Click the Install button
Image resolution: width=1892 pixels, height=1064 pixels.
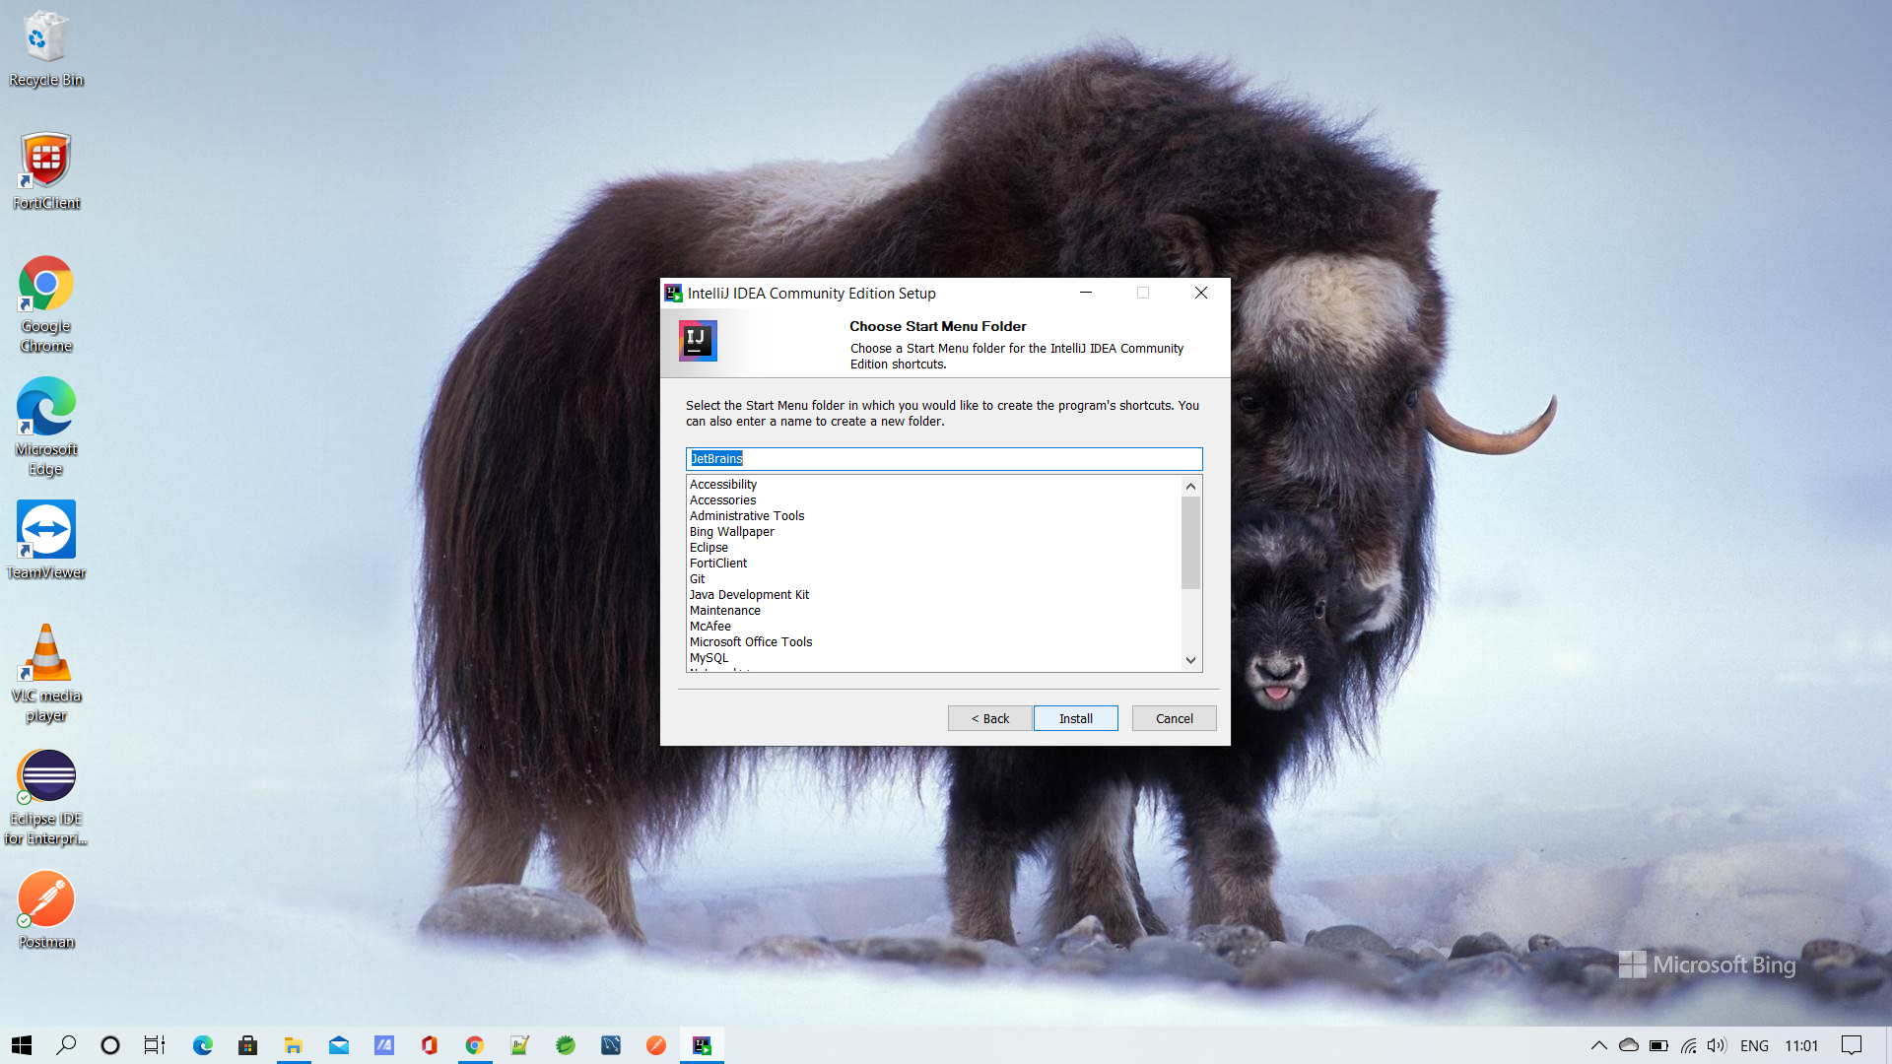[x=1075, y=718]
